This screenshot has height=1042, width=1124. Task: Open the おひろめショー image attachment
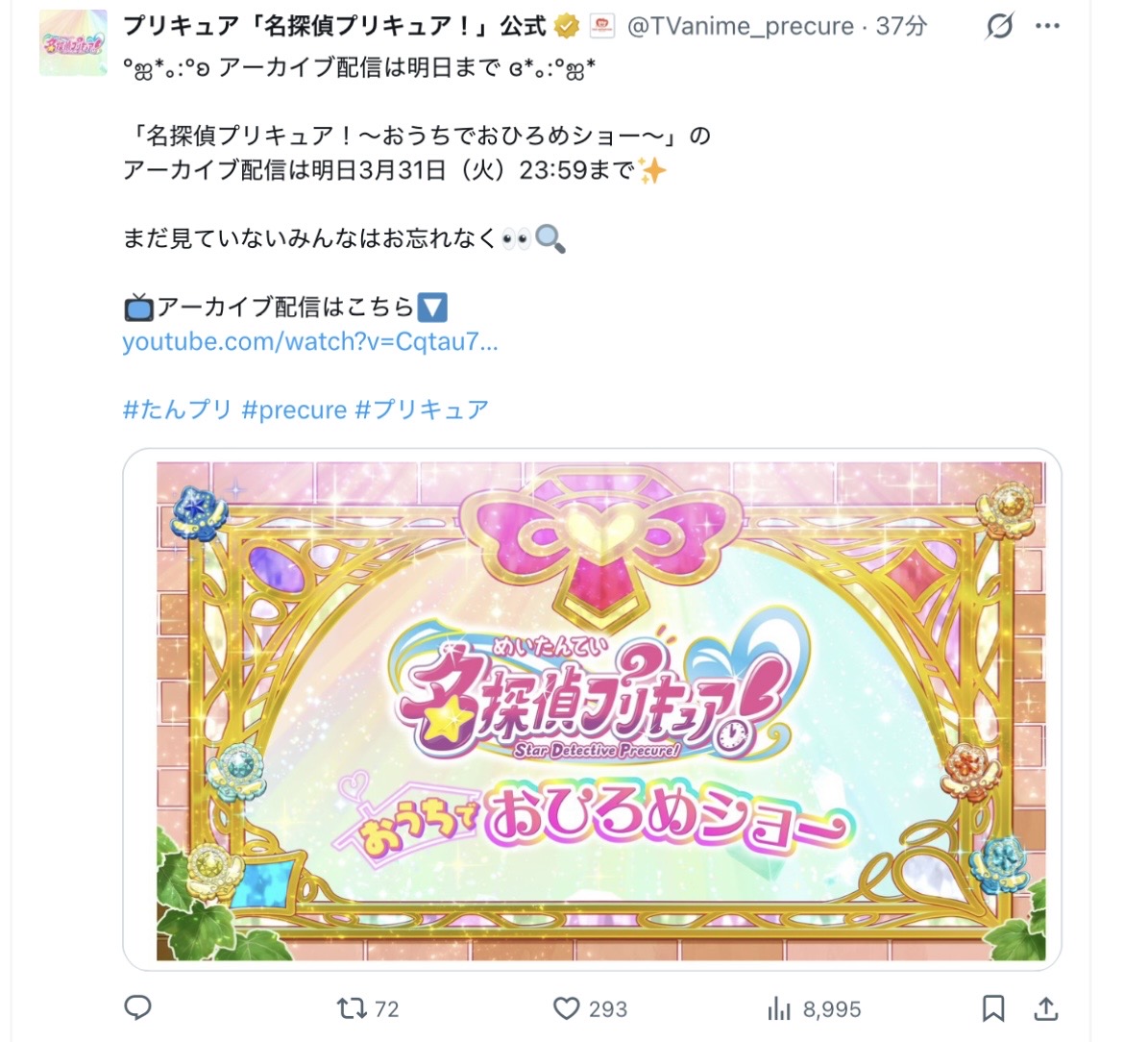(592, 709)
